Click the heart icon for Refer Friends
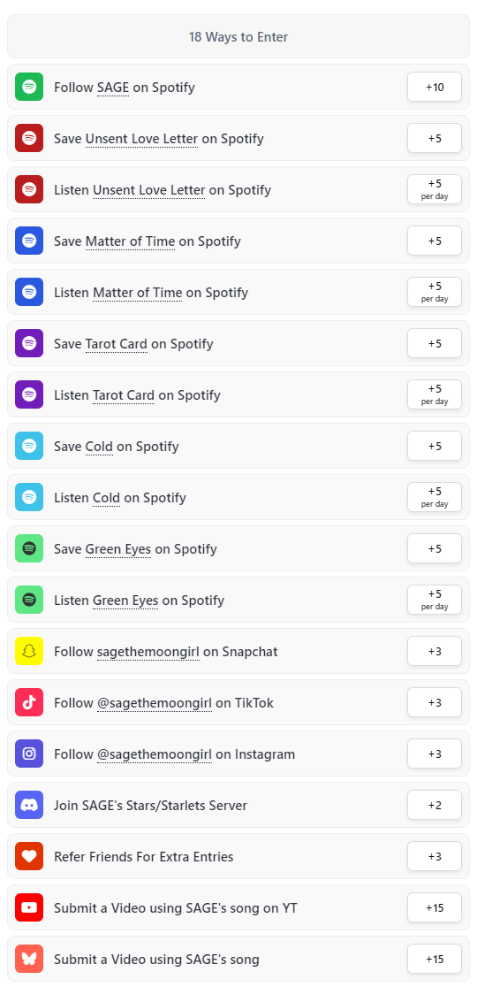477x987 pixels. click(x=29, y=856)
